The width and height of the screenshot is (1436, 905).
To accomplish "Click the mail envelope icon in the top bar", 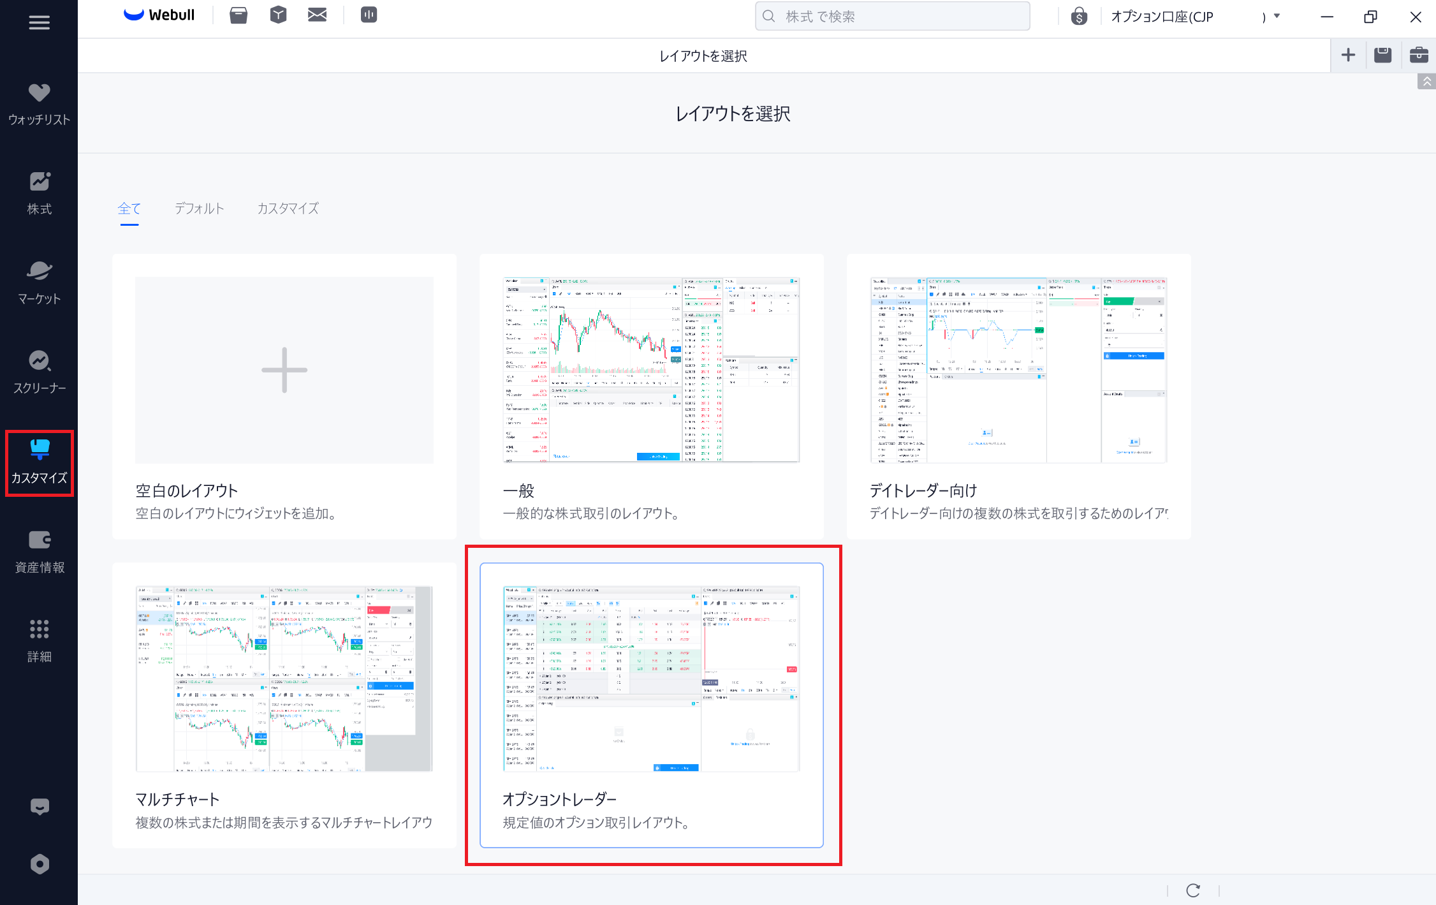I will (317, 15).
